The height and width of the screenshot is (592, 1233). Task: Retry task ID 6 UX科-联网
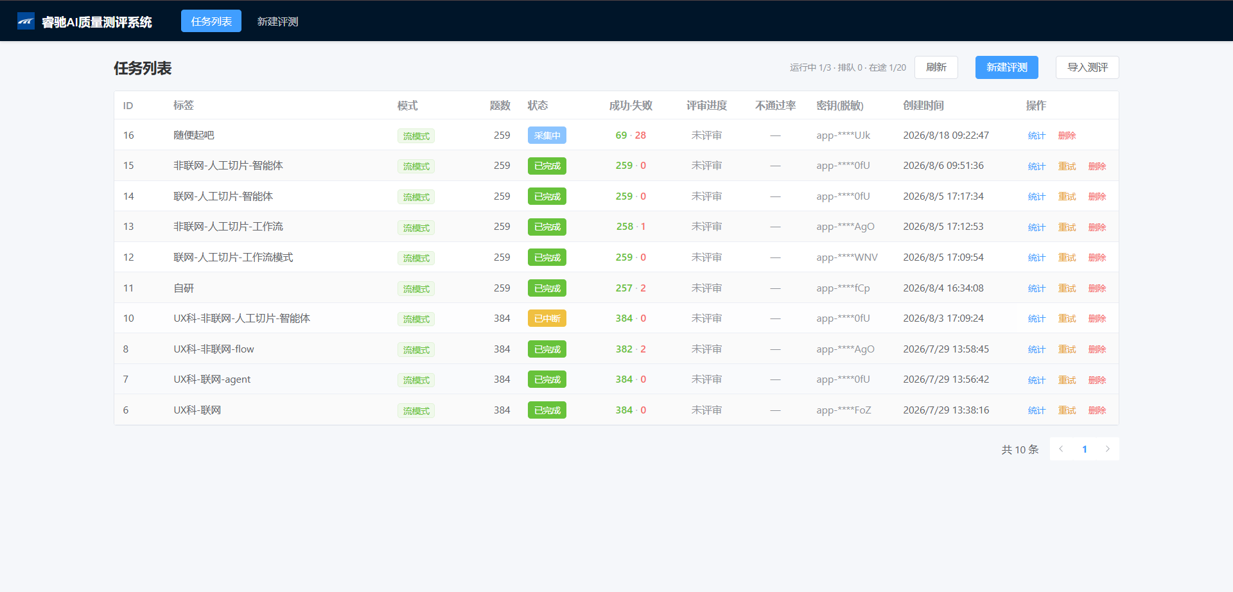pyautogui.click(x=1067, y=410)
